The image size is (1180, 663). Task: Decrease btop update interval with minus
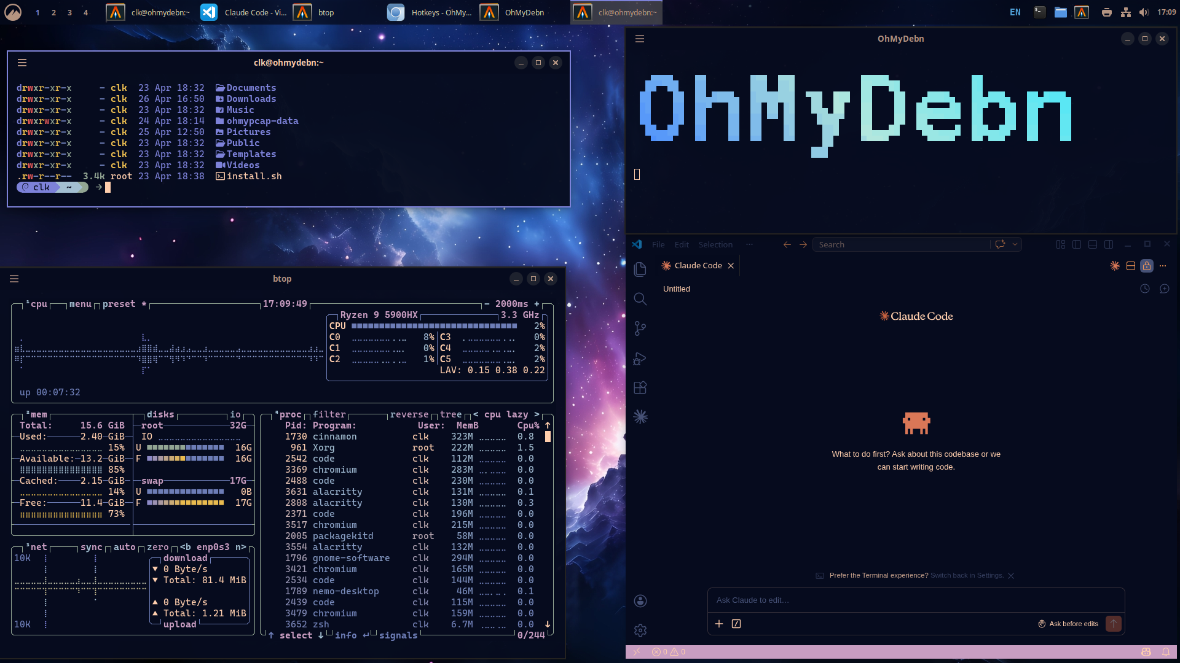(x=487, y=304)
